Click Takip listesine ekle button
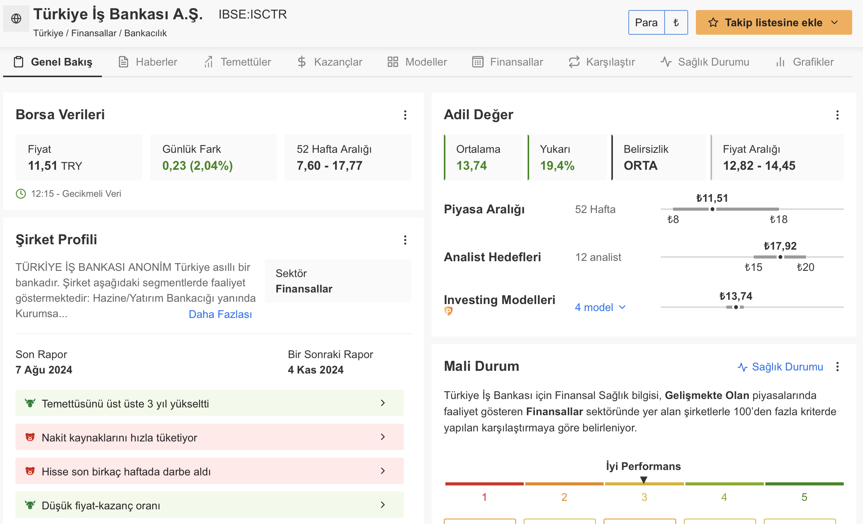The image size is (863, 524). tap(774, 22)
